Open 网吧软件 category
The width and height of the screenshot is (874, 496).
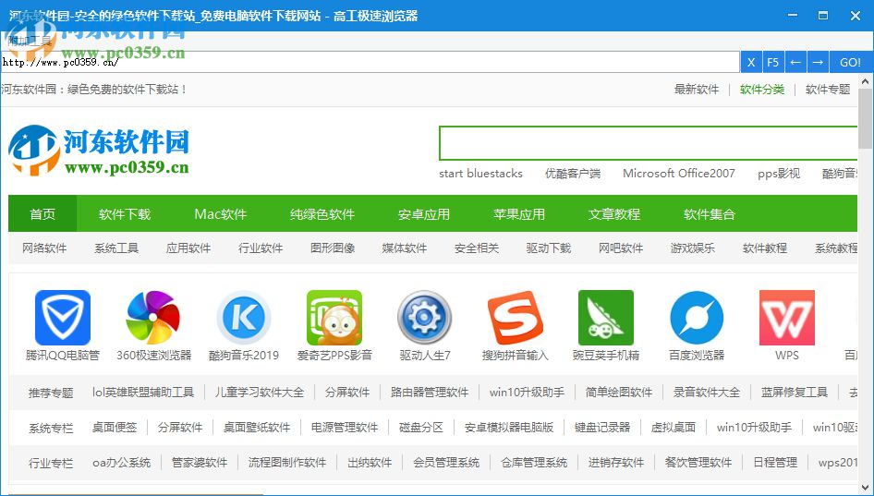click(x=621, y=248)
